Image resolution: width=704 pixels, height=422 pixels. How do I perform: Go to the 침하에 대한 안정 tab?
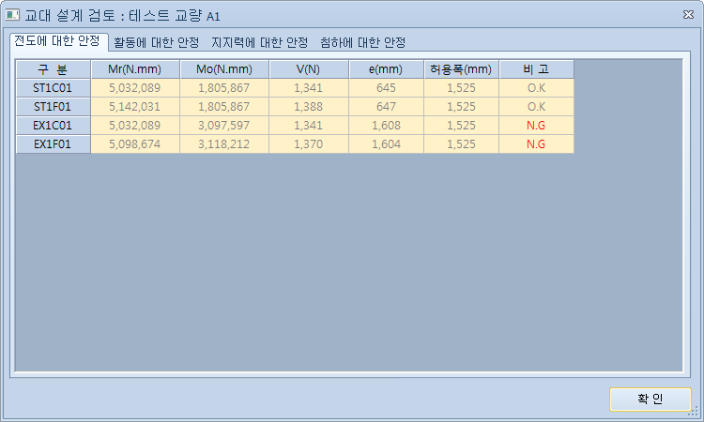[x=362, y=42]
